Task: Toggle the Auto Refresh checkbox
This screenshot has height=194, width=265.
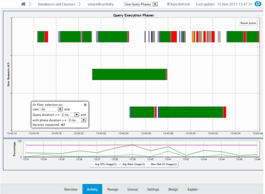Action: point(169,4)
